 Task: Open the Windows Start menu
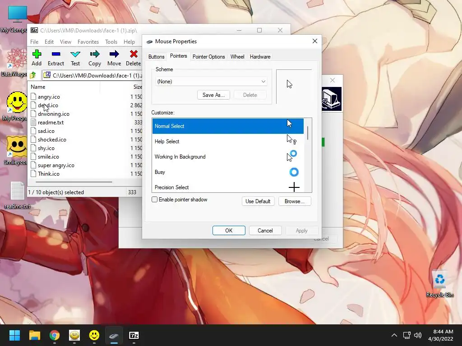pos(14,335)
